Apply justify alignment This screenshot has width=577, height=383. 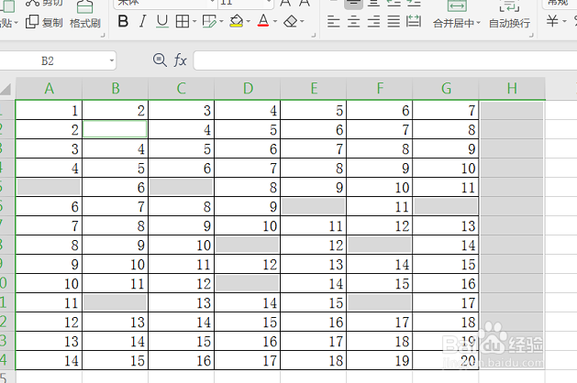tap(394, 22)
